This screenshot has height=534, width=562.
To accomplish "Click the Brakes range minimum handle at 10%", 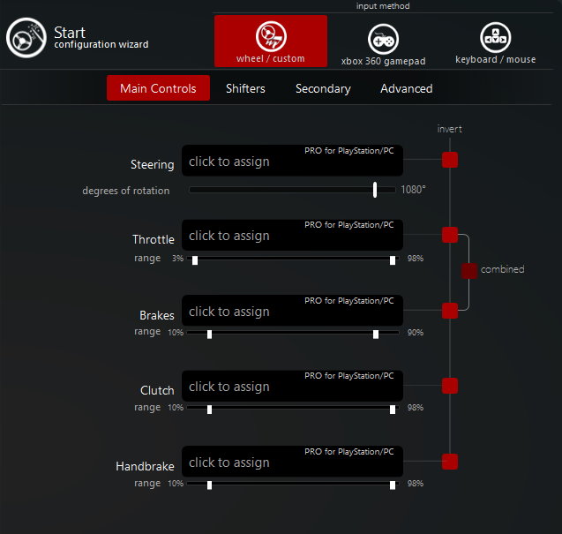I will point(209,335).
